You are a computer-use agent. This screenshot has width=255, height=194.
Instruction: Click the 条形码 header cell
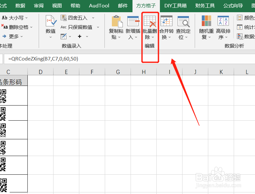[14, 80]
